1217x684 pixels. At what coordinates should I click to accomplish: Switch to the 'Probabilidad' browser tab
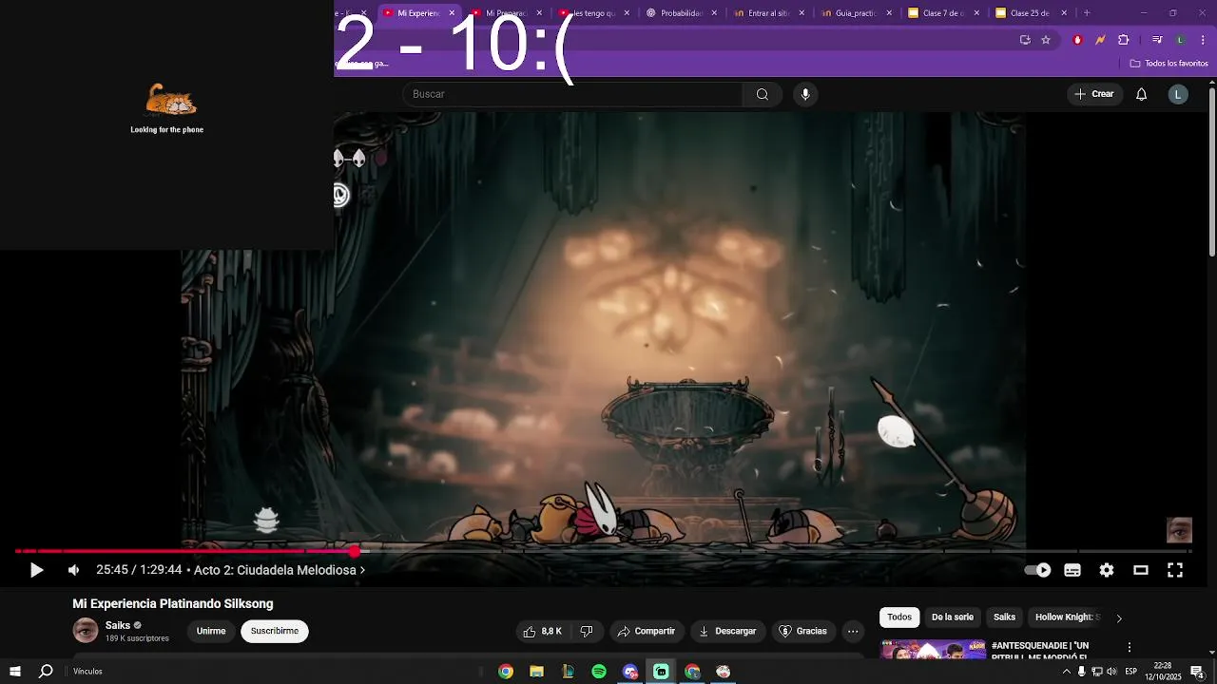click(x=680, y=13)
